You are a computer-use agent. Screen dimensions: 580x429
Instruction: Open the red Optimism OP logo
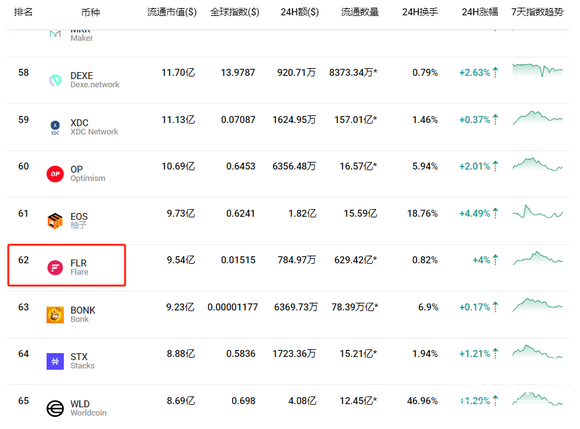[55, 174]
